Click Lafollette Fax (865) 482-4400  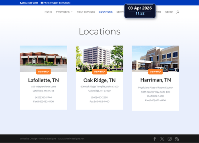point(43,102)
